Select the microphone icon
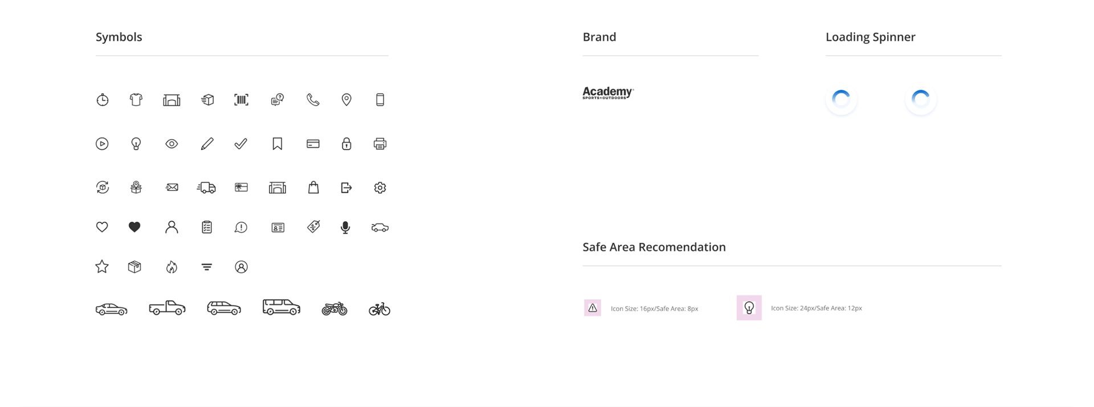Viewport: 1094px width, 407px height. 345,227
